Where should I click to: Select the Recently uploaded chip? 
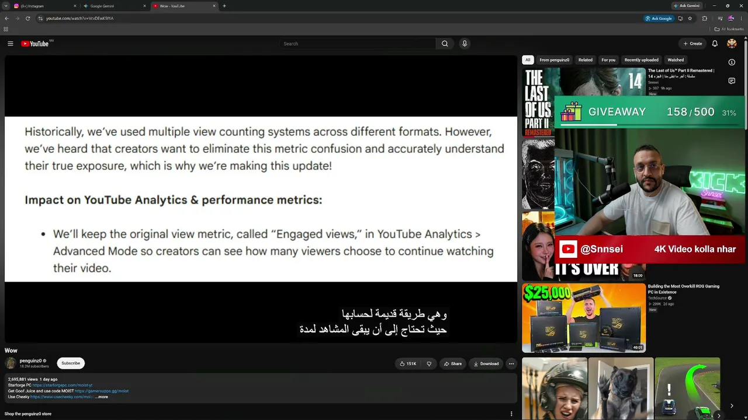click(642, 60)
